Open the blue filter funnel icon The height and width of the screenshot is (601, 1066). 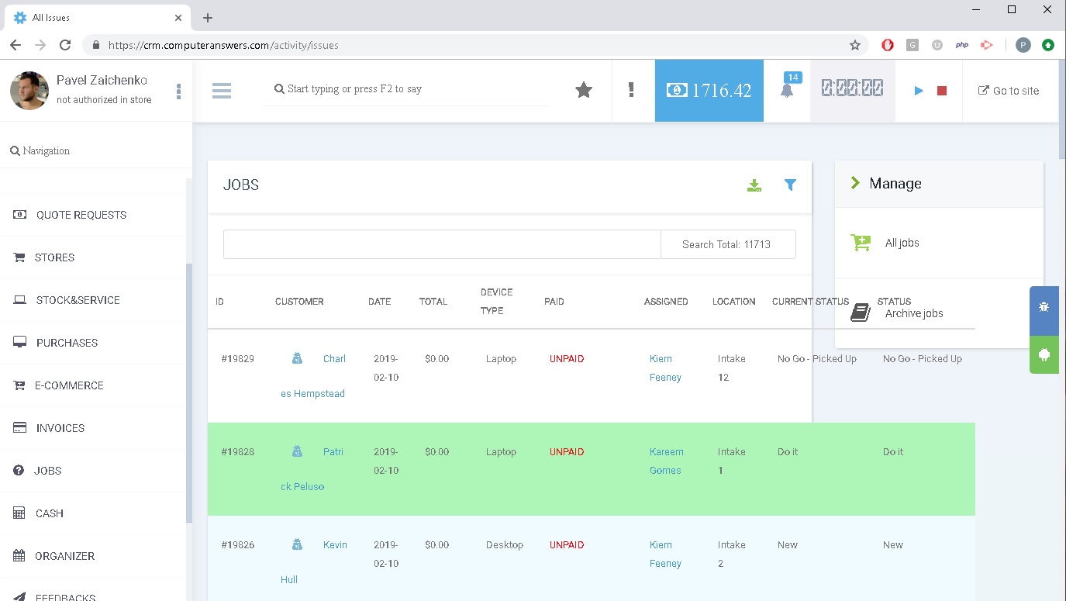[x=790, y=185]
